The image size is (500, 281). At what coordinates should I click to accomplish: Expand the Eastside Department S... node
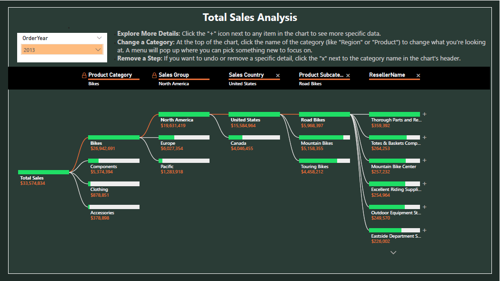point(424,231)
